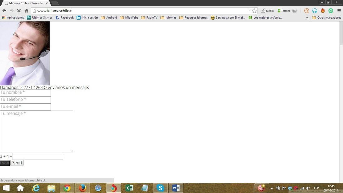This screenshot has height=193, width=343.
Task: Open the volume speaker tray icon
Action: coord(308,188)
